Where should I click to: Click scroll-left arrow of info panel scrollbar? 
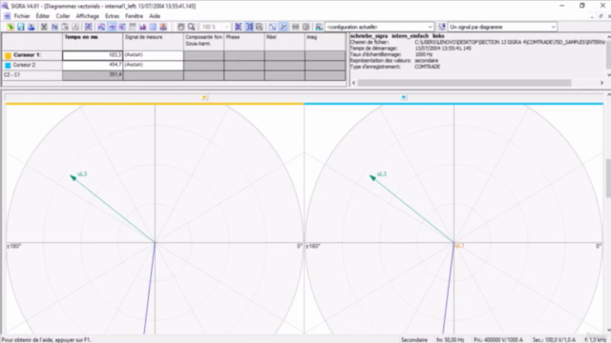(354, 83)
